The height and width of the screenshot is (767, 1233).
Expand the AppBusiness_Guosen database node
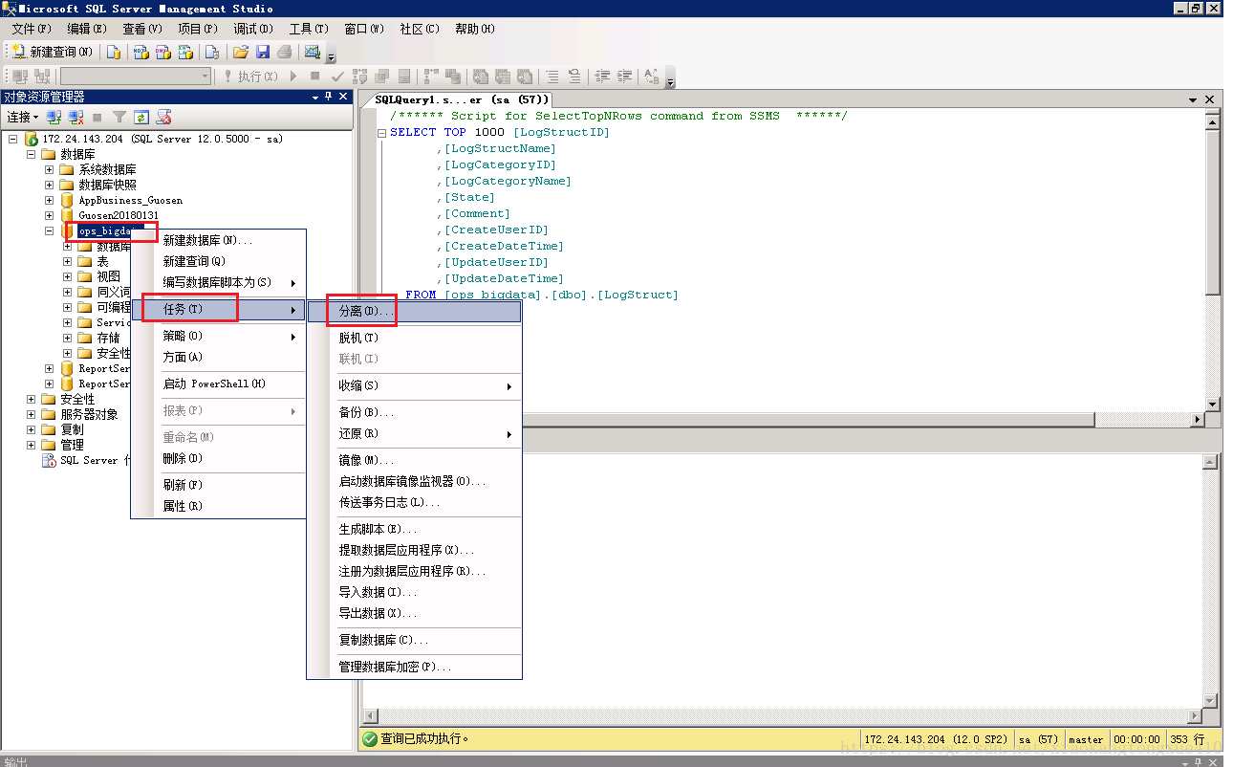click(x=49, y=200)
